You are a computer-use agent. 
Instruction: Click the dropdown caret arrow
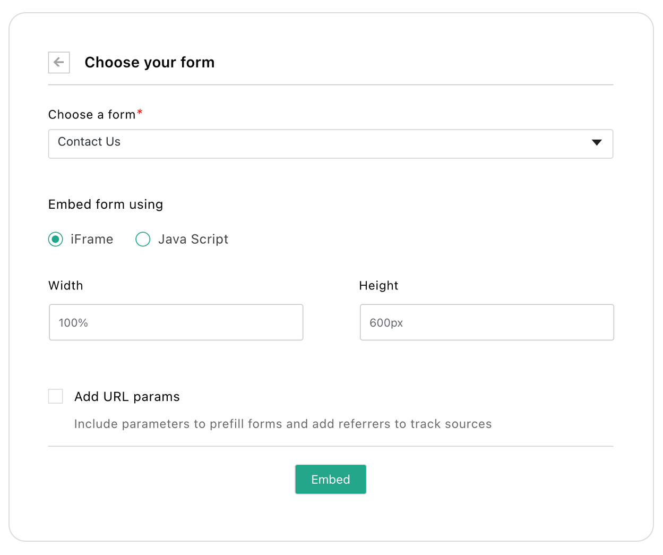[597, 142]
